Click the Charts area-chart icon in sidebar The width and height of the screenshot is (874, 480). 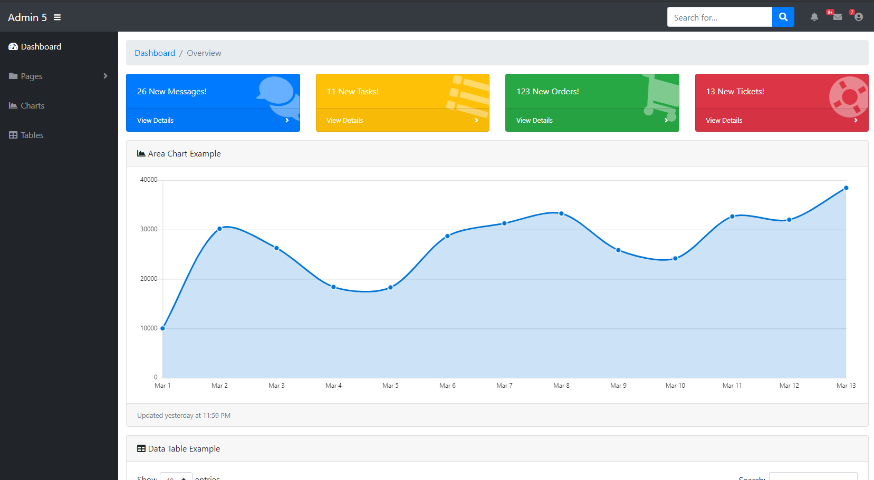click(13, 106)
